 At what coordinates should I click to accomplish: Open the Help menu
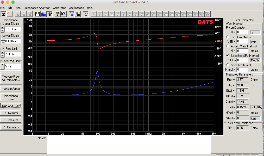coord(90,8)
